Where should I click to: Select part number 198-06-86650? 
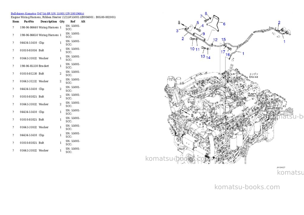29,35
